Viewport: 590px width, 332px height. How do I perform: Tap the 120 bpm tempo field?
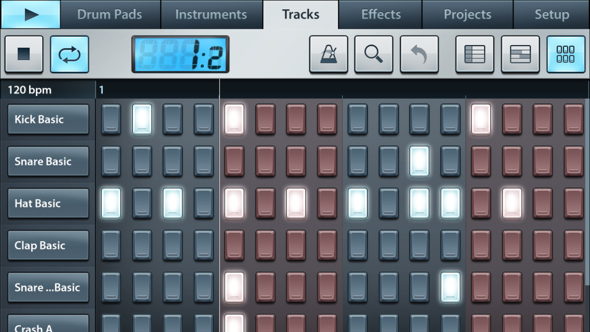tap(48, 90)
